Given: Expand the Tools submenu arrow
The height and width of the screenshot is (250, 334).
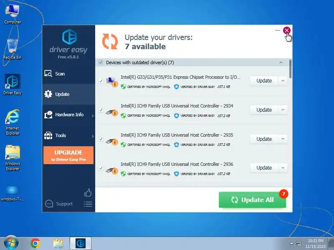Looking at the screenshot, I should (93, 136).
